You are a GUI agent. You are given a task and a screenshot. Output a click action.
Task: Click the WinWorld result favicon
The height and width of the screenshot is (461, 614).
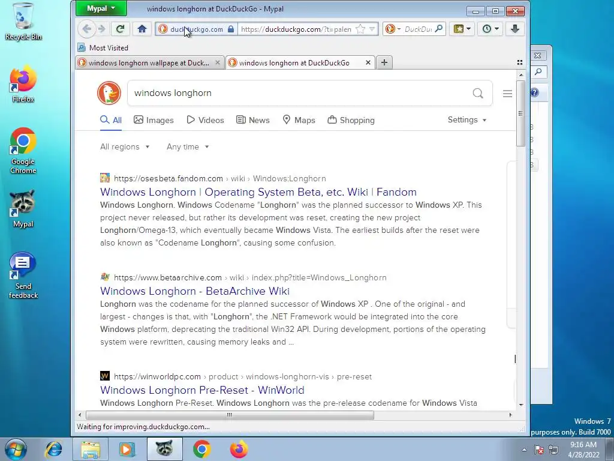click(104, 376)
